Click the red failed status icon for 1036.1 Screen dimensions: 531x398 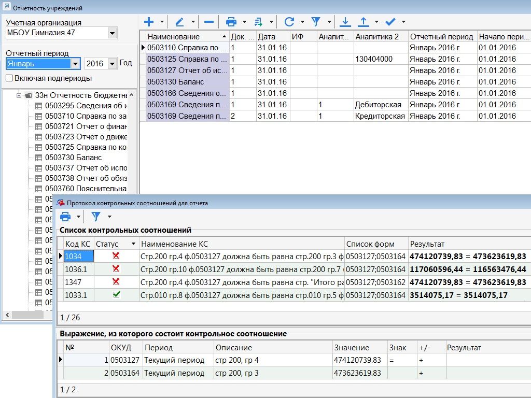[x=116, y=269]
